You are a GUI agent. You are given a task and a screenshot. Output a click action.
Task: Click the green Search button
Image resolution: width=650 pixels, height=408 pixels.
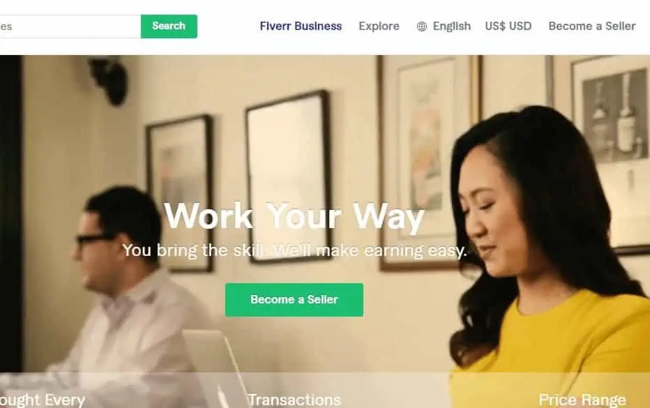pyautogui.click(x=169, y=26)
